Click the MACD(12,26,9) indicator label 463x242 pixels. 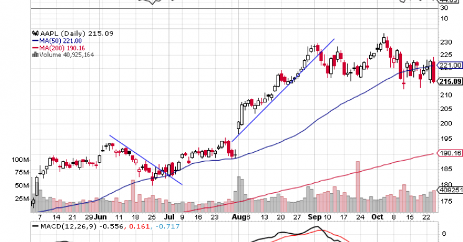pyautogui.click(x=68, y=226)
